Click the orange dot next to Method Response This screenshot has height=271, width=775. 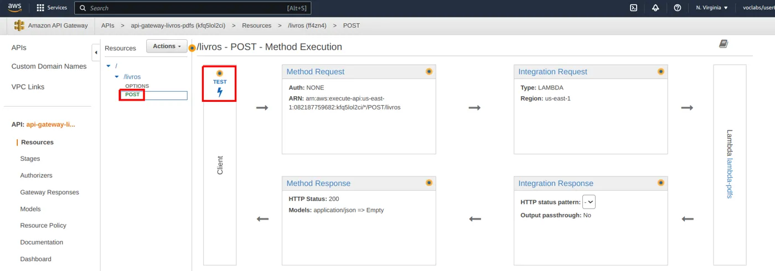click(429, 183)
